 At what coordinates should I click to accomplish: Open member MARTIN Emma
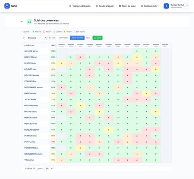point(31,105)
